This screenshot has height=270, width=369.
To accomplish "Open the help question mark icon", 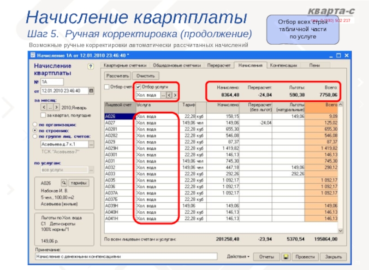I will pyautogui.click(x=90, y=66).
